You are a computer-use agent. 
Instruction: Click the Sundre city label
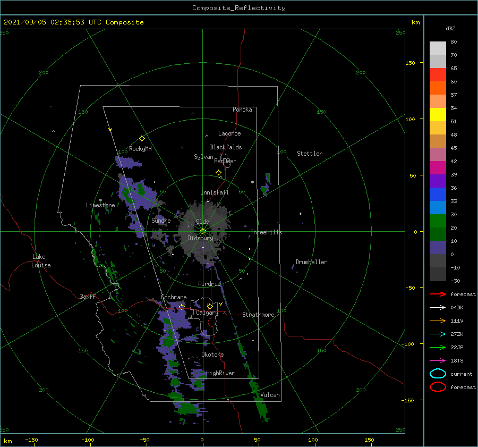[161, 220]
